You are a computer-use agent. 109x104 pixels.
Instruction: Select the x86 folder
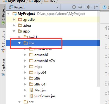click(x=37, y=78)
